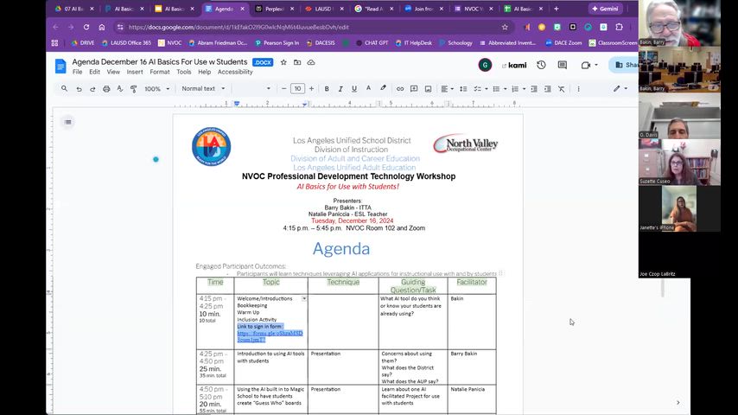Open the Edit menu
This screenshot has width=738, height=415.
(x=94, y=72)
